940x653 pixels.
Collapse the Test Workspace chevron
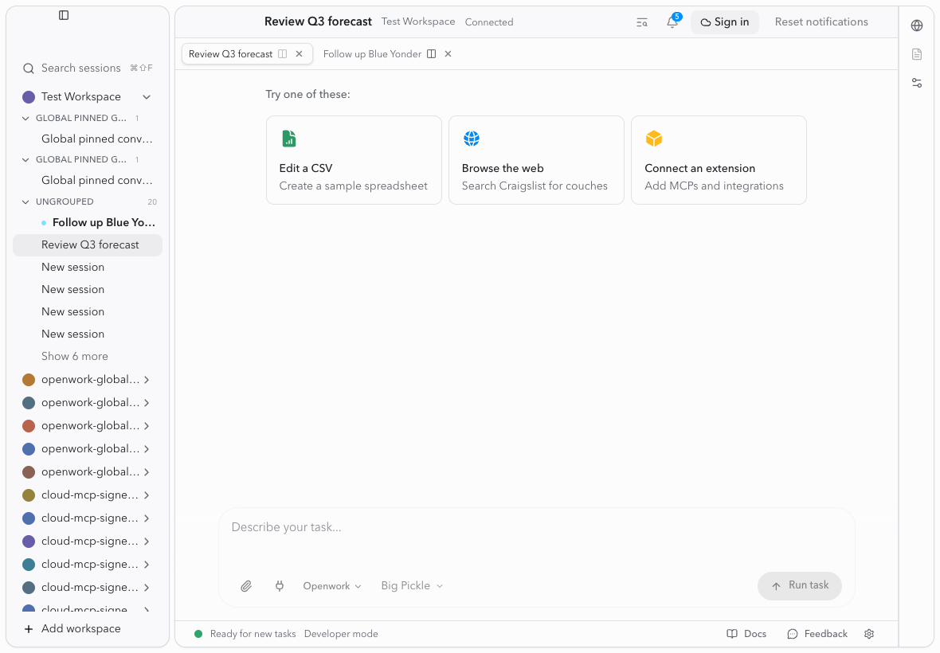147,97
